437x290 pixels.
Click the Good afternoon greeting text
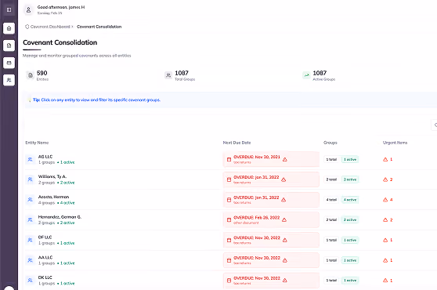[x=61, y=7]
